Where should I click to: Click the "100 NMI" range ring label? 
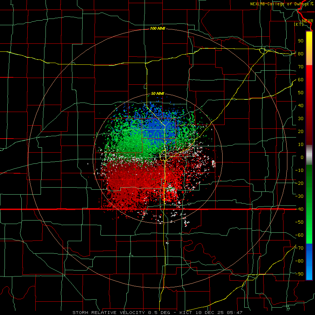[x=157, y=29]
